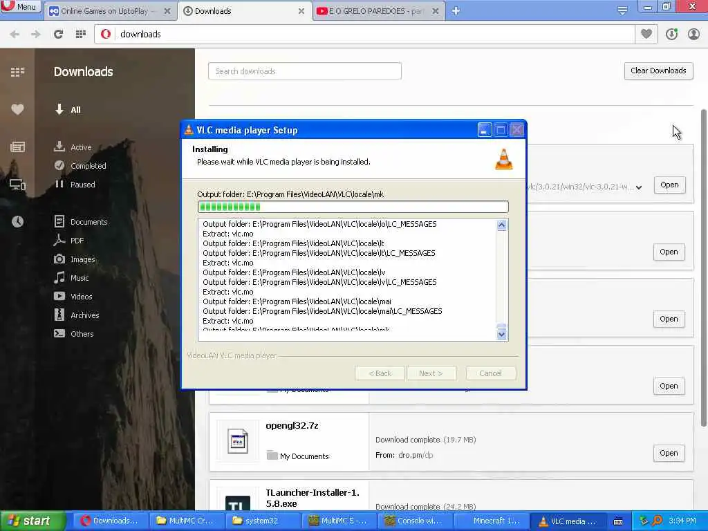Close the YouTube GRELO PAREDOES tab
The image size is (708, 531).
coord(436,11)
